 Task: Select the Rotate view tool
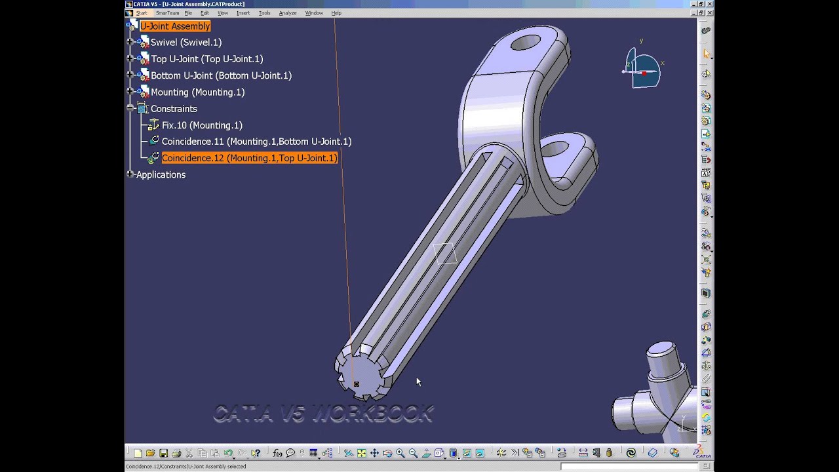[387, 453]
